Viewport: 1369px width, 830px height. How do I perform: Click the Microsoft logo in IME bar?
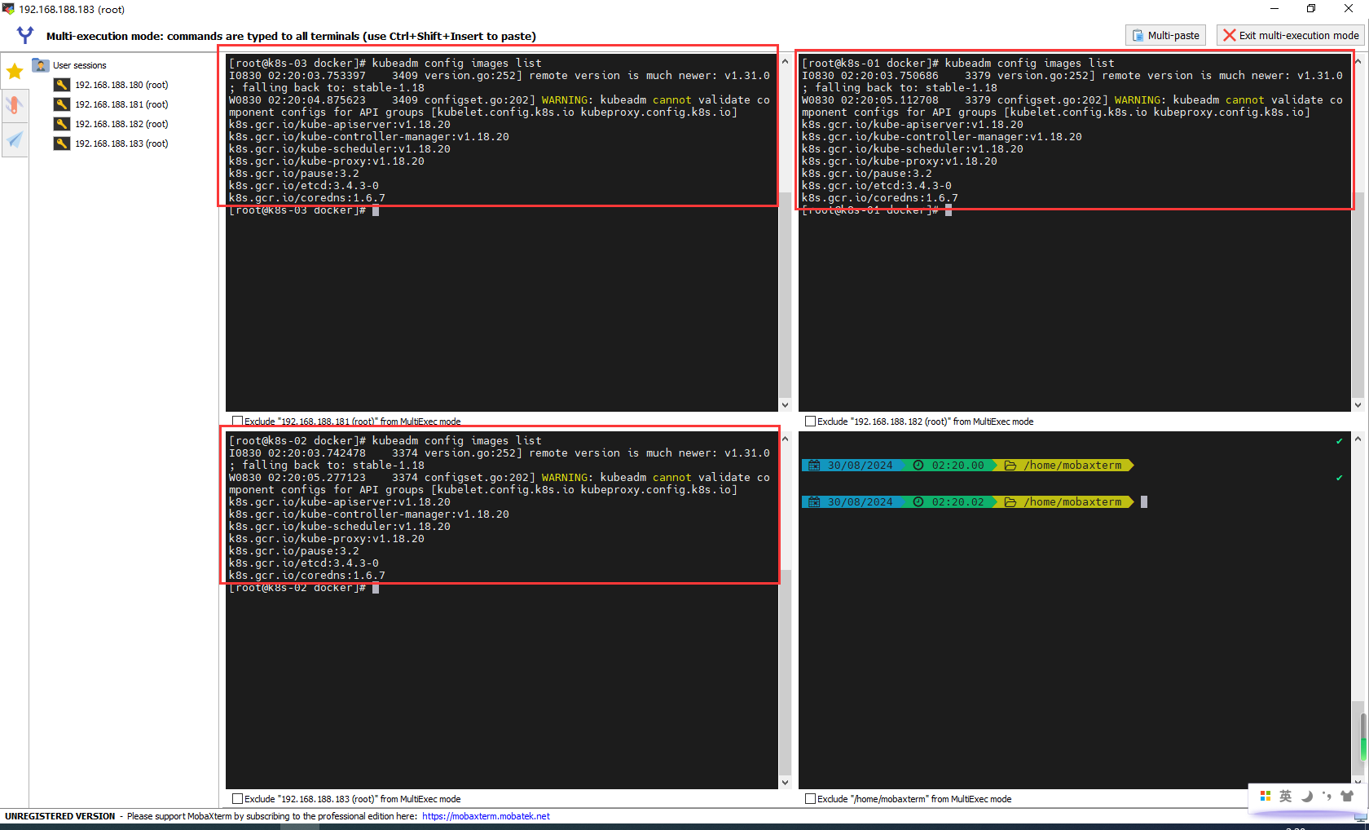(1266, 796)
